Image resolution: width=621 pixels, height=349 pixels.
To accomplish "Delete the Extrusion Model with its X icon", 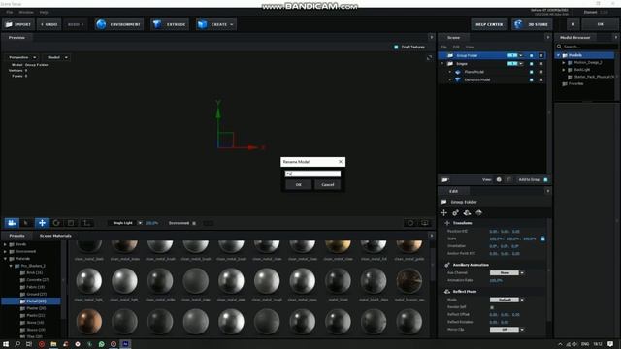I will click(x=541, y=79).
